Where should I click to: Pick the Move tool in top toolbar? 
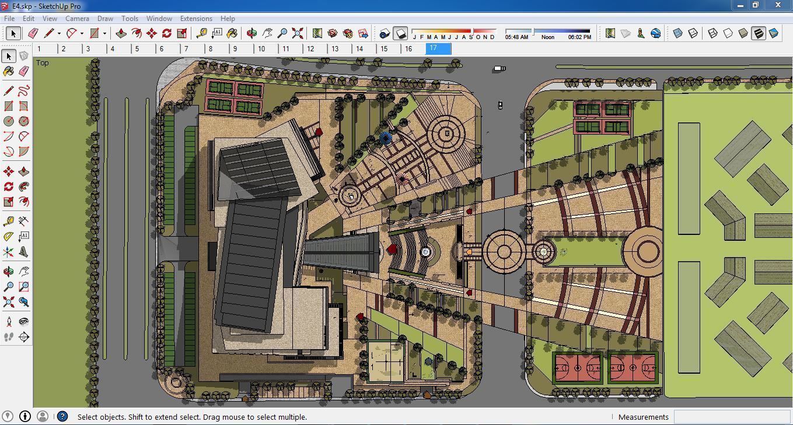(x=151, y=33)
